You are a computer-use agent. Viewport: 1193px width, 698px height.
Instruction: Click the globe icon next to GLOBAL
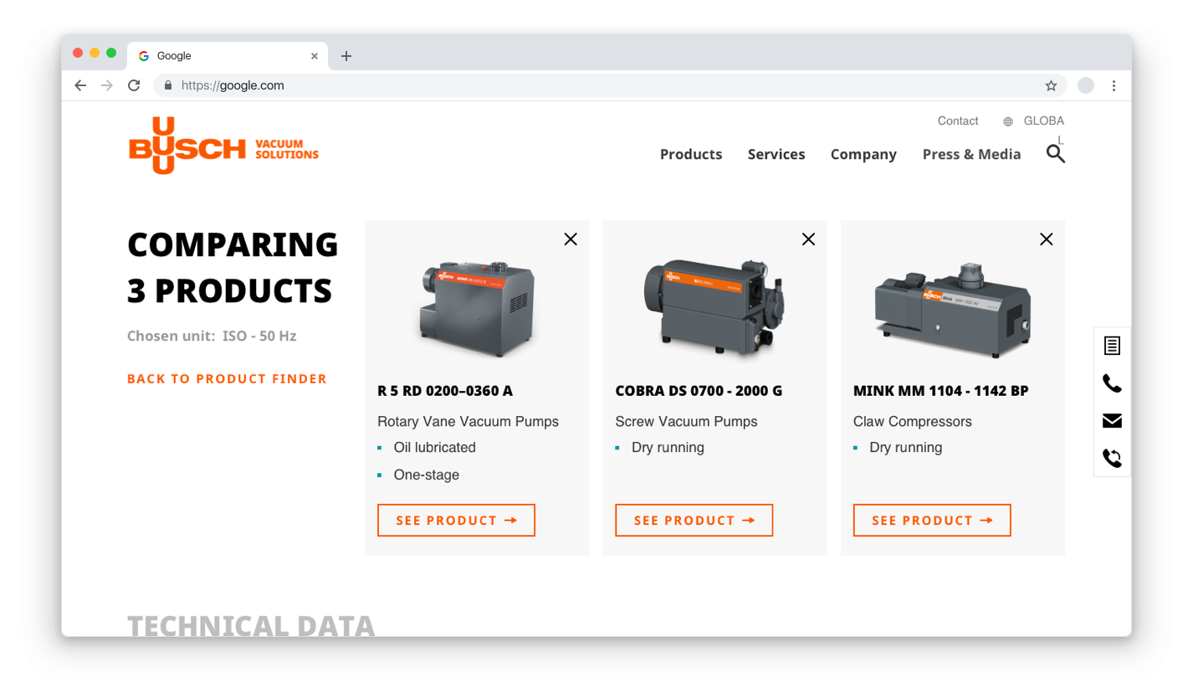tap(1008, 121)
